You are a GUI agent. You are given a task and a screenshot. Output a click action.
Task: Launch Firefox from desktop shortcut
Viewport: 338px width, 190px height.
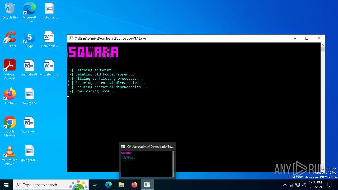[10, 97]
